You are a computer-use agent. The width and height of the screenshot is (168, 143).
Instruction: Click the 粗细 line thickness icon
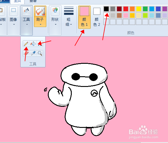pyautogui.click(x=69, y=11)
